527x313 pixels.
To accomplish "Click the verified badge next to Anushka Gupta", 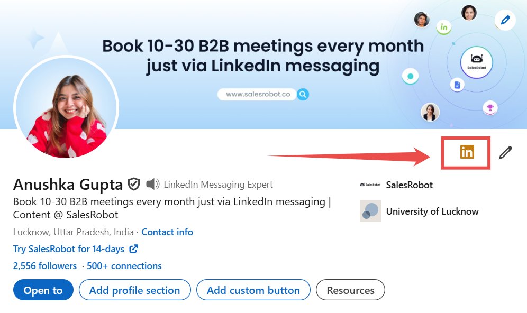I will click(x=133, y=183).
